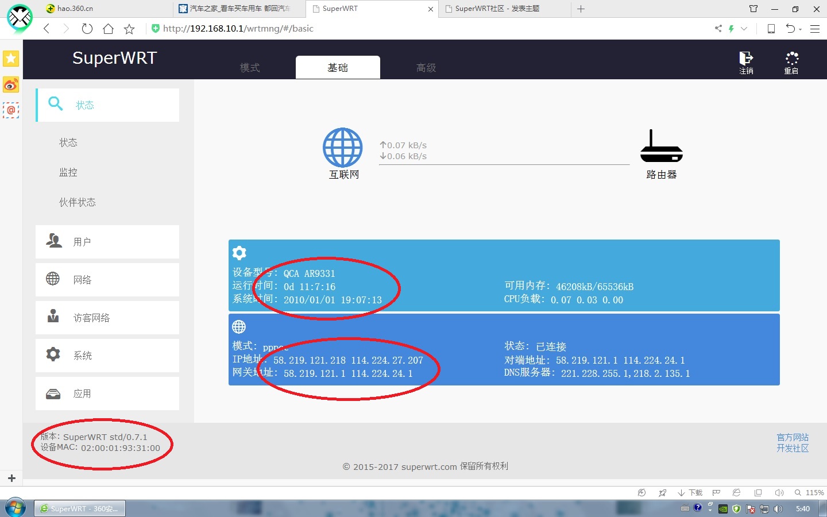Open the 高级 tab
The image size is (827, 517).
[426, 68]
